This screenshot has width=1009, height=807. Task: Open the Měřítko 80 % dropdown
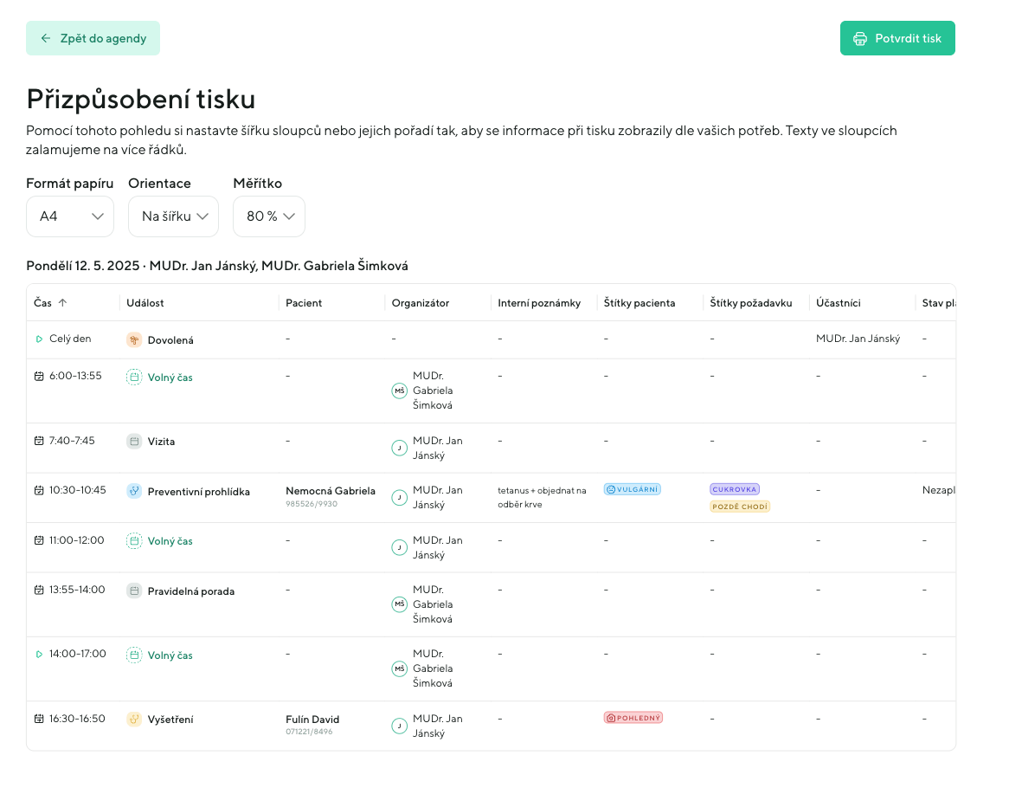coord(268,216)
